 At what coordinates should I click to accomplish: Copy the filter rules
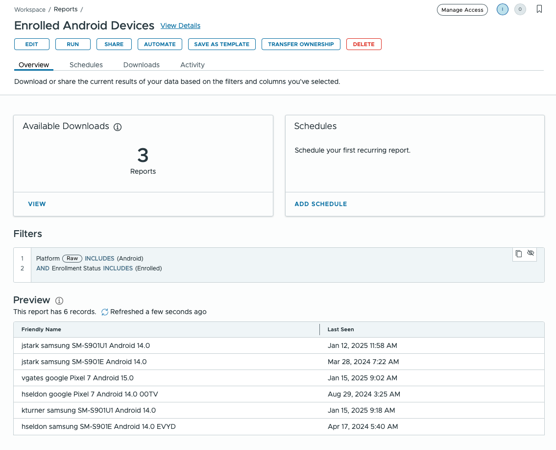[x=519, y=253]
